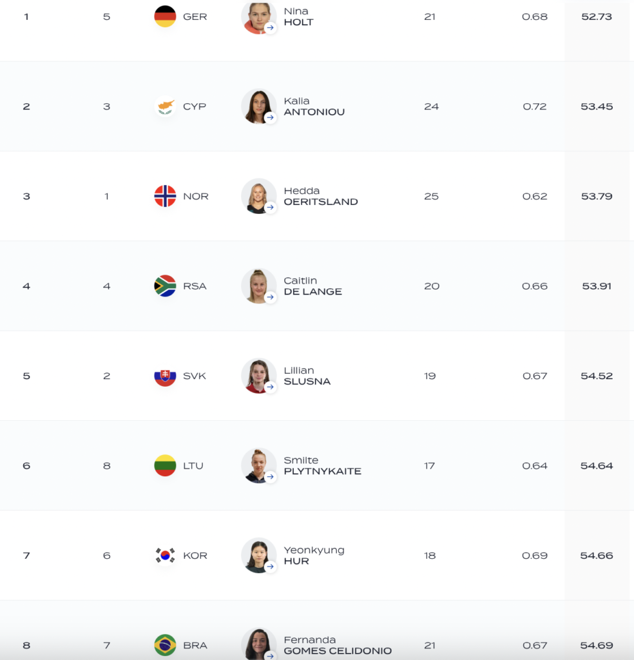Open Fernanda Gomes Celidonio's name link
Screen dimensions: 634x660
(337, 645)
